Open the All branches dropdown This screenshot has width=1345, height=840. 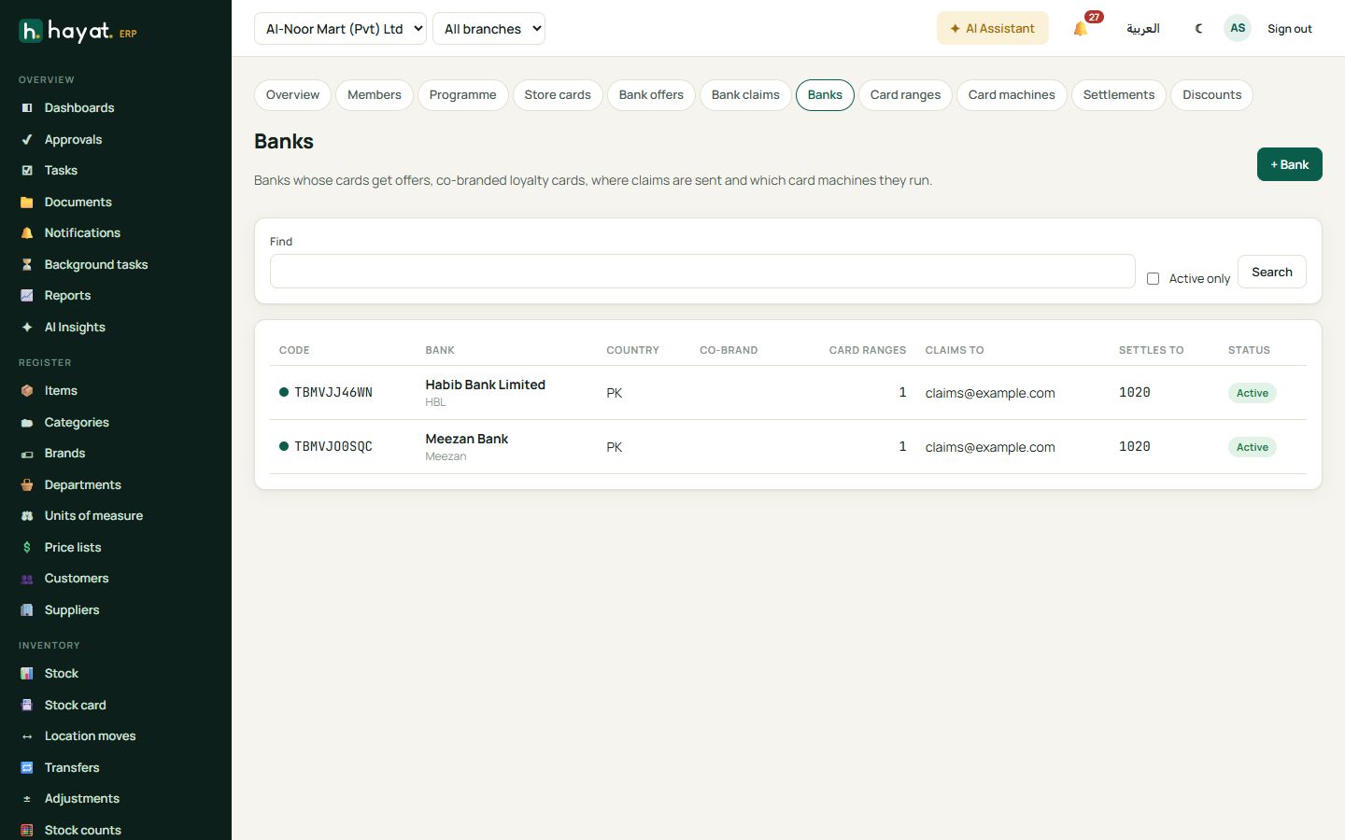[x=488, y=29]
